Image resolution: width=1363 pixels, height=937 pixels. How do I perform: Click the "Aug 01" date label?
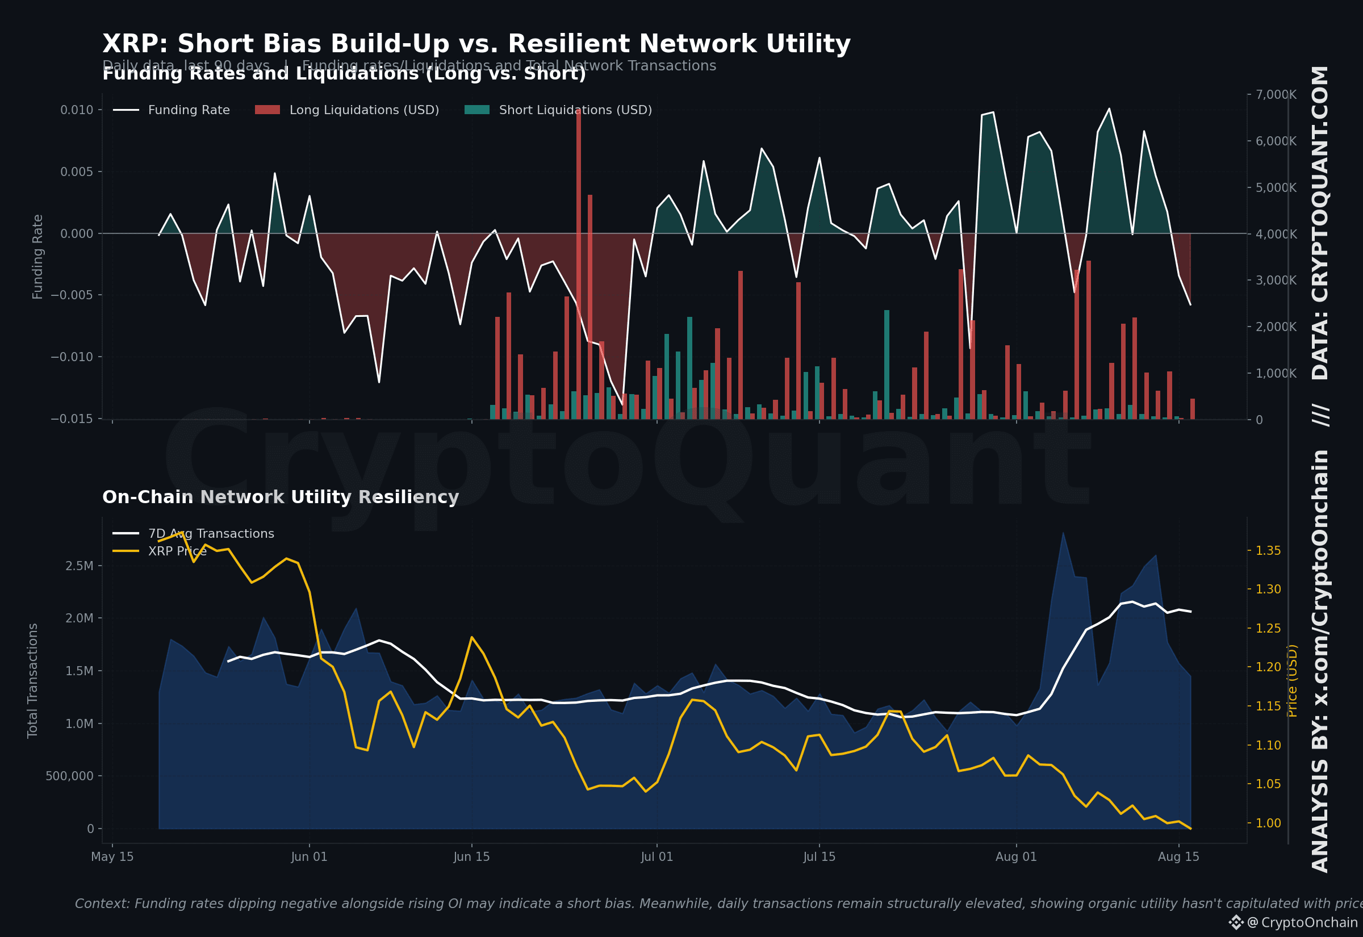(x=1016, y=856)
